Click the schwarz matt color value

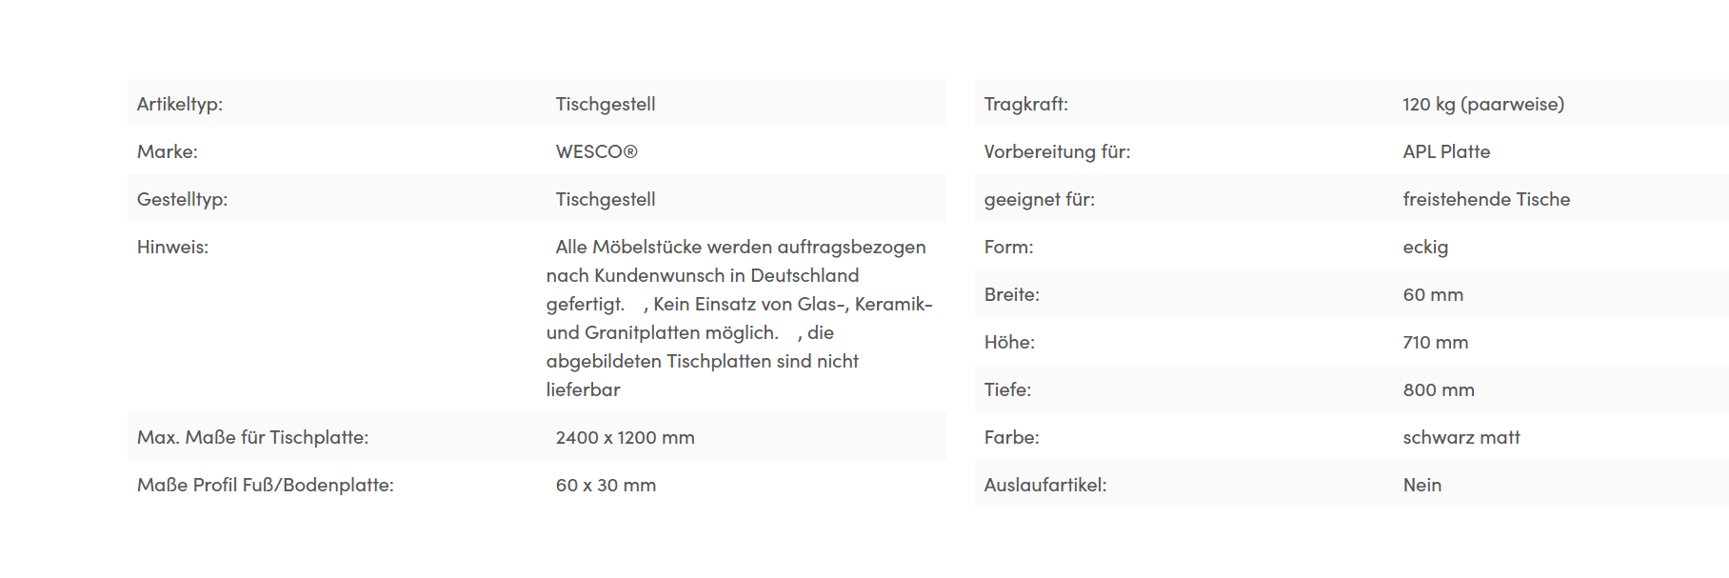click(x=1461, y=437)
